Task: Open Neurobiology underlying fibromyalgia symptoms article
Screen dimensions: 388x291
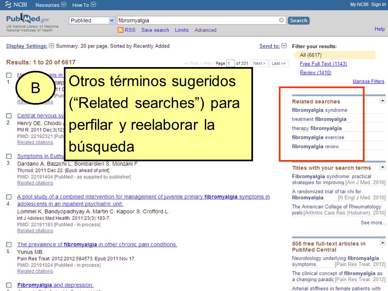Action: (x=335, y=261)
